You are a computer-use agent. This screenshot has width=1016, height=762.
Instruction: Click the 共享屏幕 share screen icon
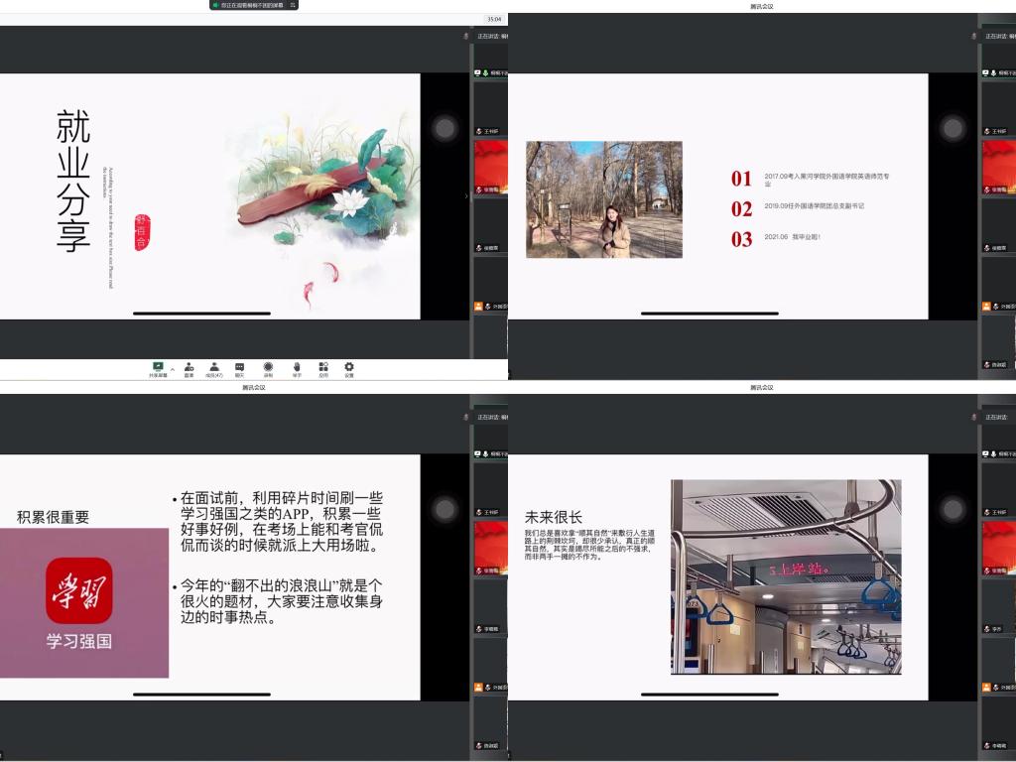158,366
